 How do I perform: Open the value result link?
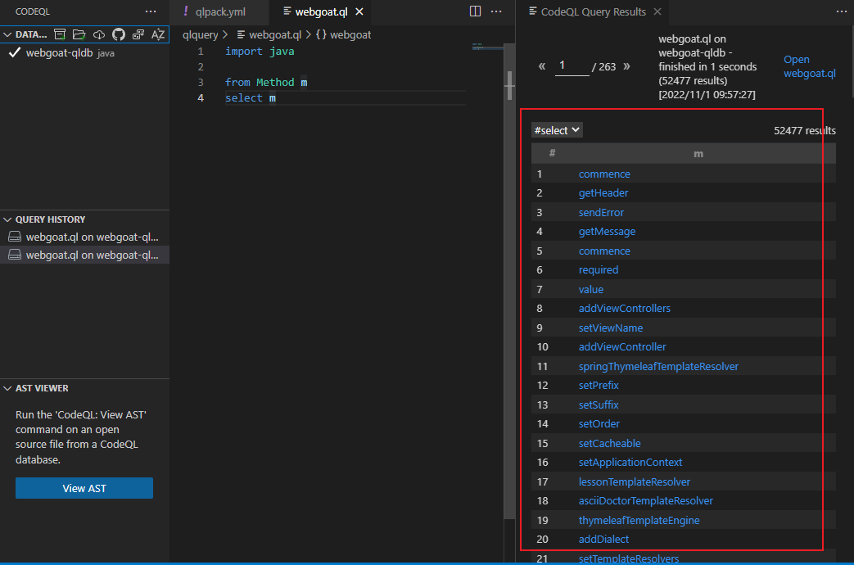591,289
